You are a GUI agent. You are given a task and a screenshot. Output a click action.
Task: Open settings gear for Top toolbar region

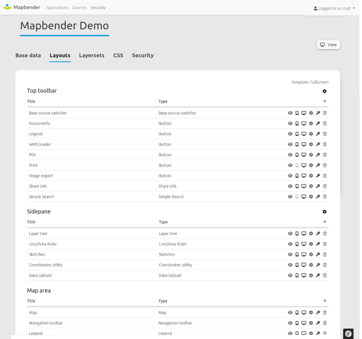point(324,91)
